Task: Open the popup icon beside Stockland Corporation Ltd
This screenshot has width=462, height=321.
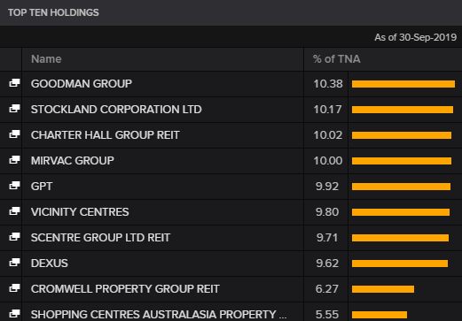Action: tap(14, 109)
